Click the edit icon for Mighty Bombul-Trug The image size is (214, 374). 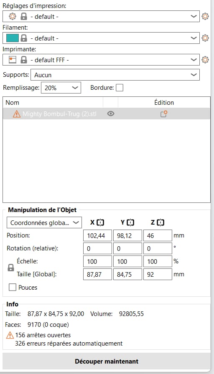[x=163, y=114]
